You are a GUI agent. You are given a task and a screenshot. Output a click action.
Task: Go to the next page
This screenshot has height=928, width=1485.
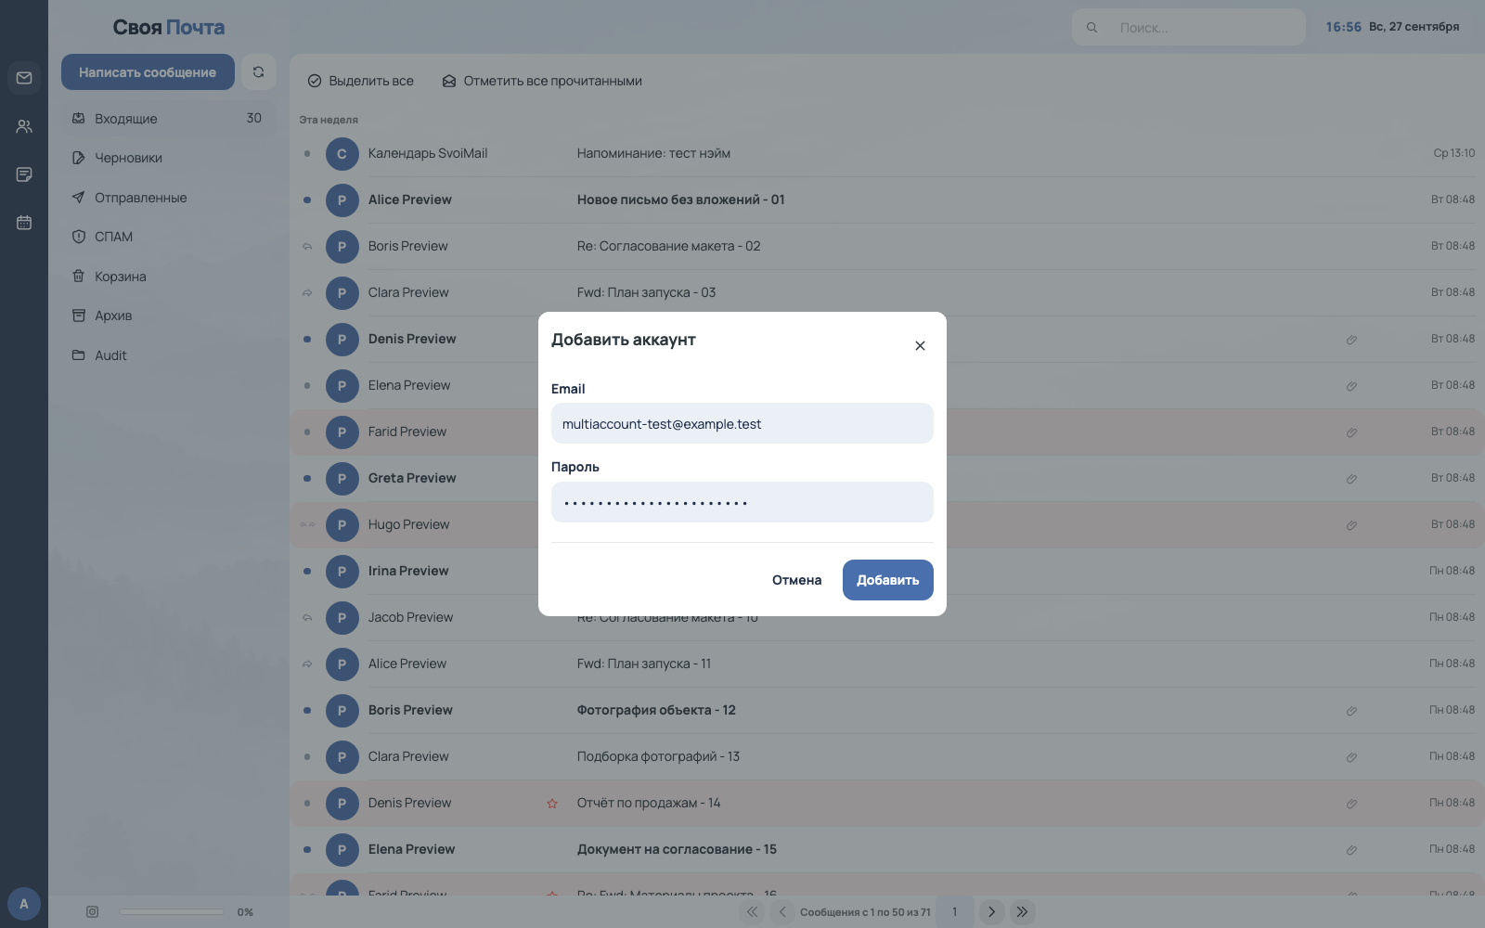point(991,912)
